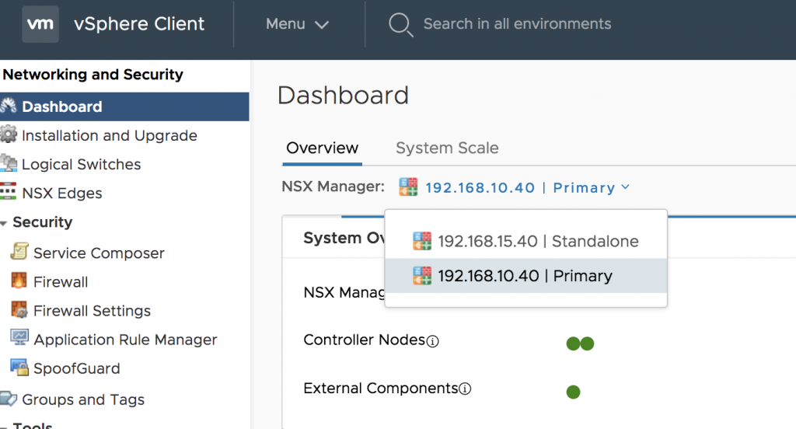Go to NSX Edges
Screen dimensions: 796x429
tap(62, 193)
